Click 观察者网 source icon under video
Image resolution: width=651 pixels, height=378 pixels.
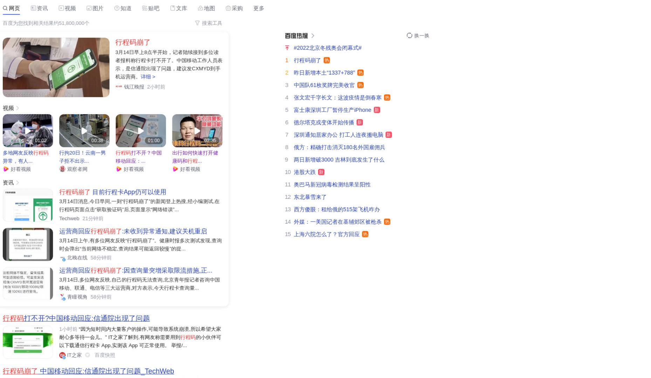click(x=62, y=169)
